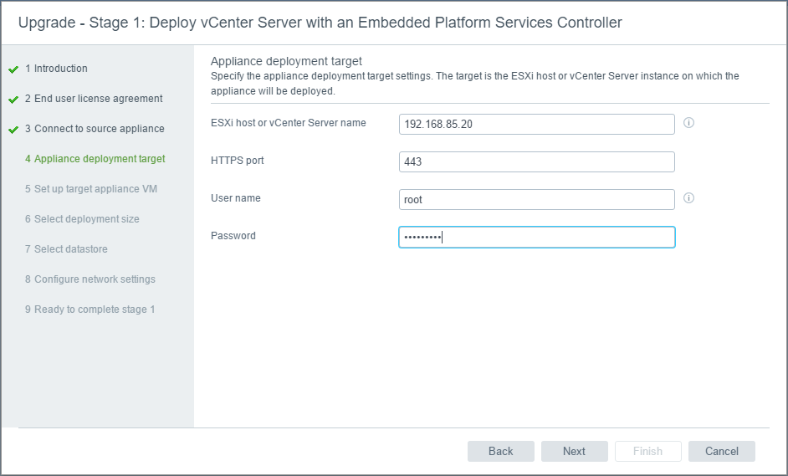This screenshot has width=788, height=476.
Task: Open step 2 End user license agreement
Action: (94, 99)
